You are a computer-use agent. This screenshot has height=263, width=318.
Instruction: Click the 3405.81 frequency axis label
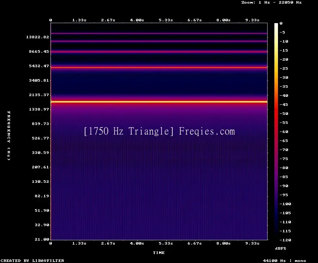39,80
